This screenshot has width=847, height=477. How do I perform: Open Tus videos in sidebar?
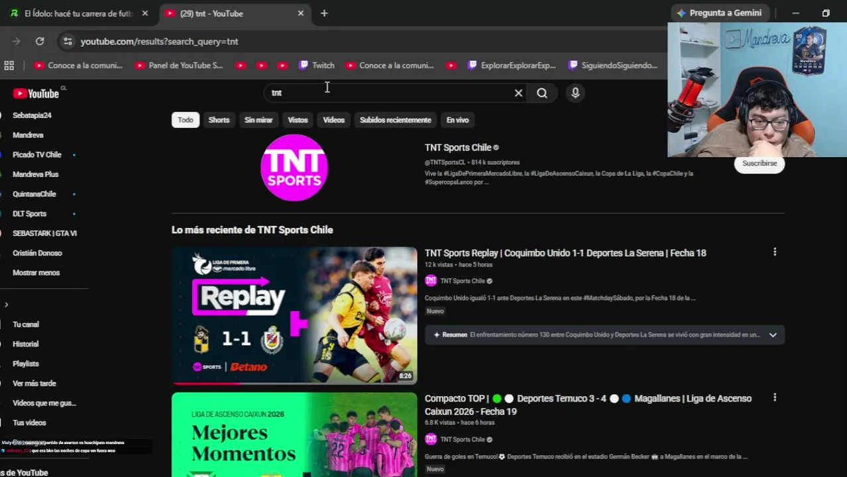(29, 423)
